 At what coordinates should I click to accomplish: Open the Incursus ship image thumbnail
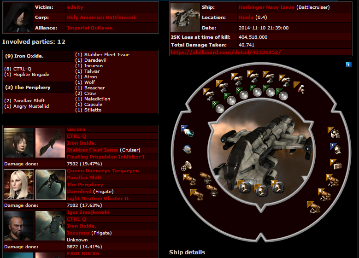click(50, 226)
